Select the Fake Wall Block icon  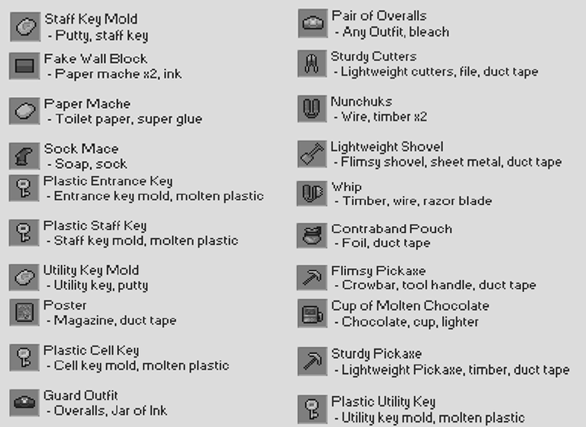pos(24,66)
